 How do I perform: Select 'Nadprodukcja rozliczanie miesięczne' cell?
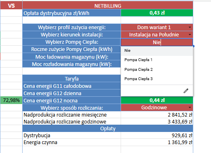(x=71, y=115)
